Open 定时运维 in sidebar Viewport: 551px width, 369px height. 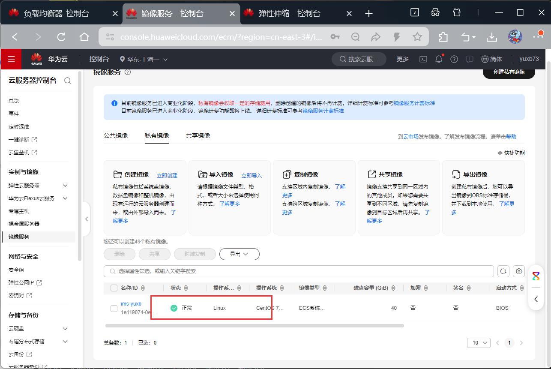(x=19, y=127)
